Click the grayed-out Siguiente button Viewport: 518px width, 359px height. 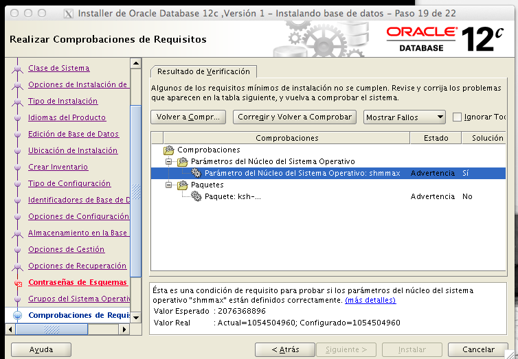(x=346, y=350)
